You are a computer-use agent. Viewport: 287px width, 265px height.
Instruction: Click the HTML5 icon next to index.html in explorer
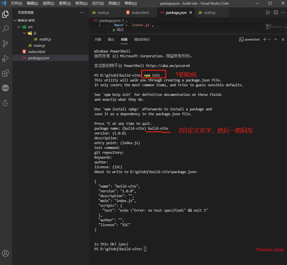click(x=24, y=52)
